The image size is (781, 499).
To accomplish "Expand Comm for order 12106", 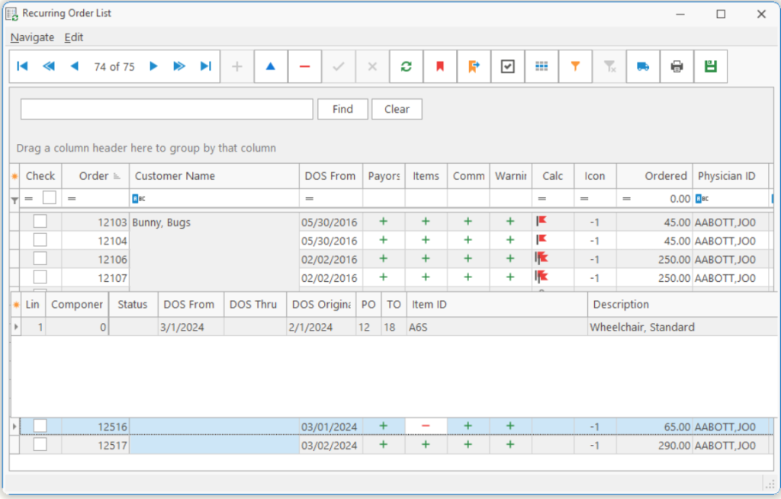I will click(x=468, y=259).
